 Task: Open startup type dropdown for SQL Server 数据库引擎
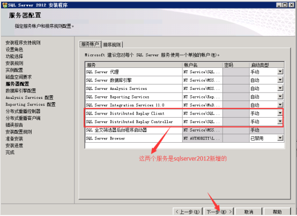click(280, 80)
